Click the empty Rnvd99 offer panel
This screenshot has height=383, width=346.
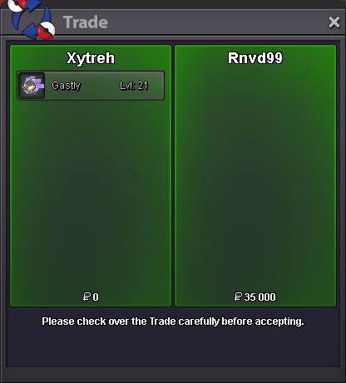(x=255, y=177)
